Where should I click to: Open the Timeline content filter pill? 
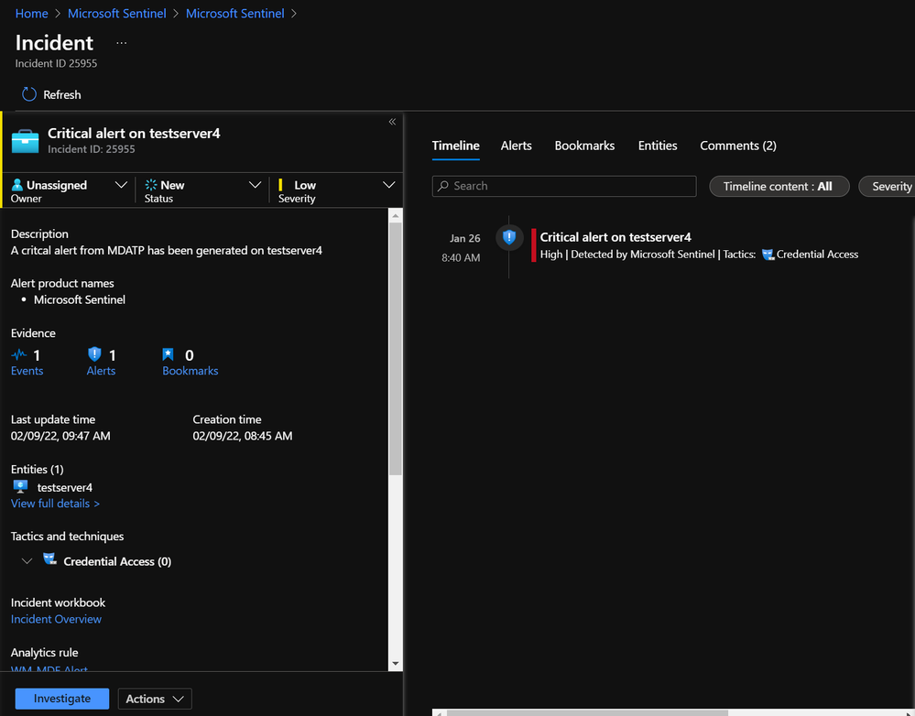779,186
